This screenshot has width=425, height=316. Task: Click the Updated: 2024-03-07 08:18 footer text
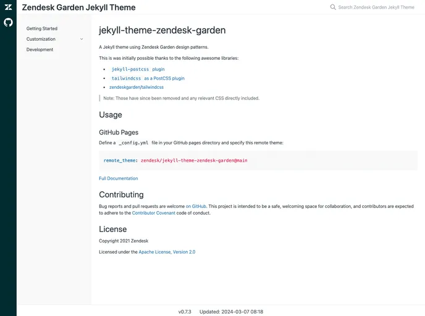coord(232,312)
